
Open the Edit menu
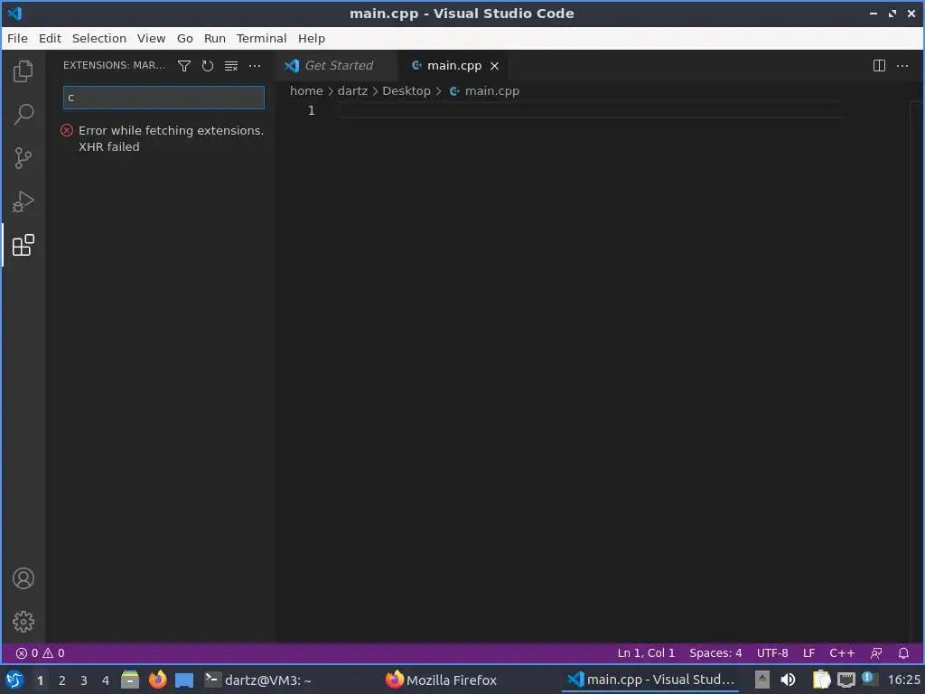(51, 38)
